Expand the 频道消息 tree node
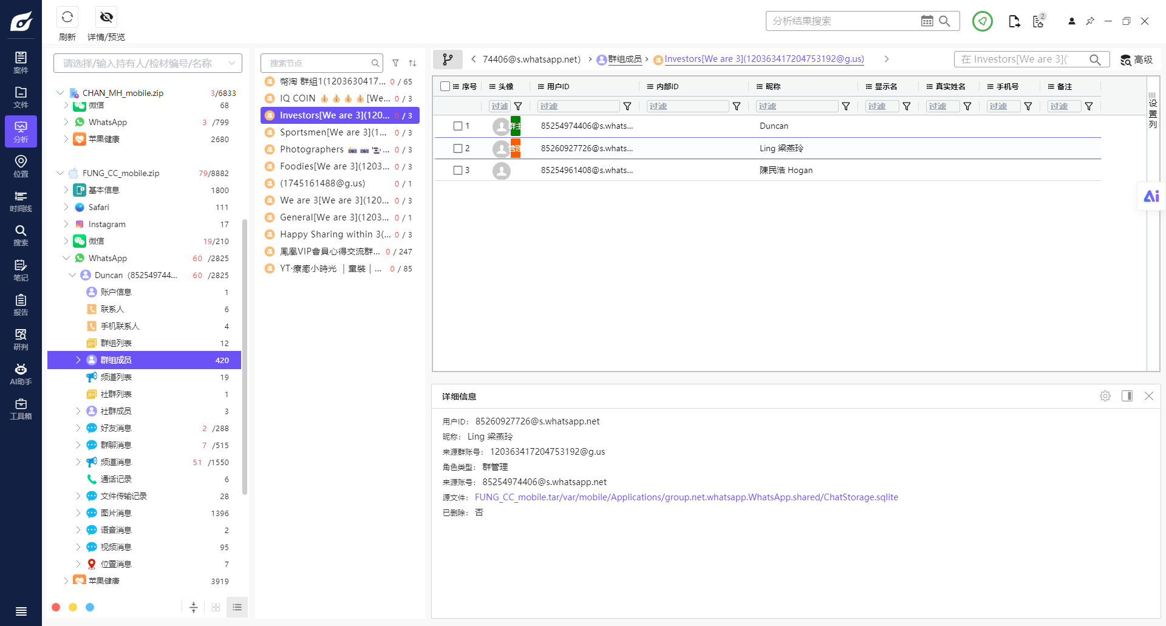 78,462
